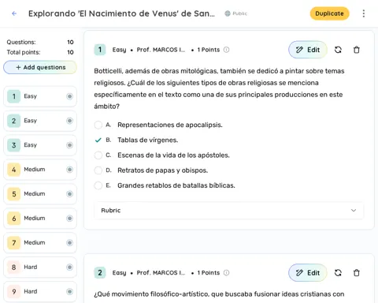Jump to question 7 Medium in sidebar
This screenshot has width=378, height=303.
tap(40, 242)
